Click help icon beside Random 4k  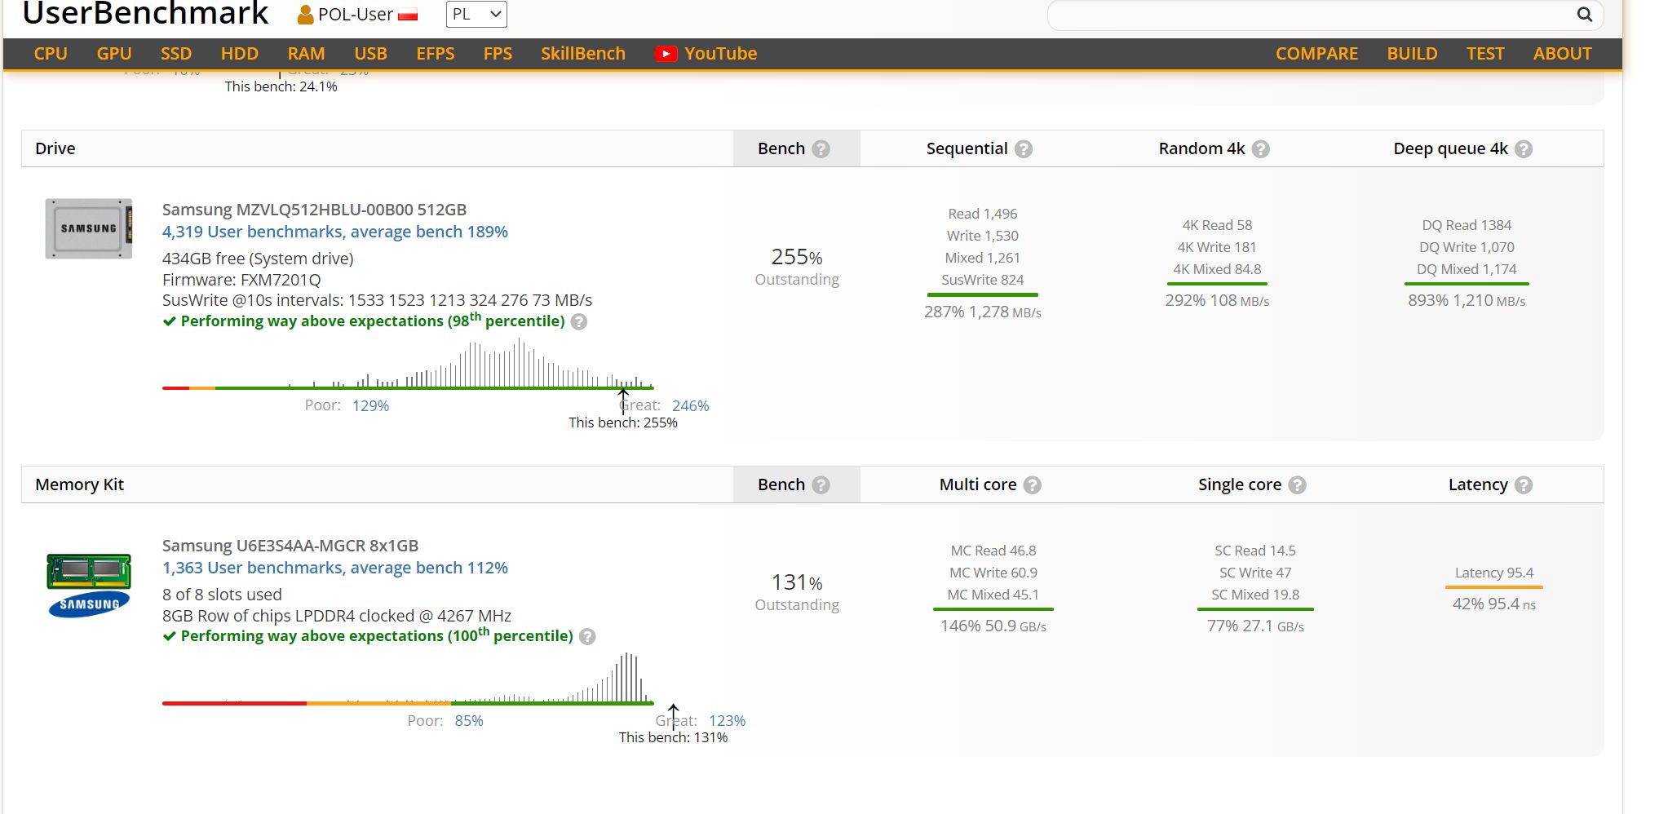click(x=1260, y=149)
